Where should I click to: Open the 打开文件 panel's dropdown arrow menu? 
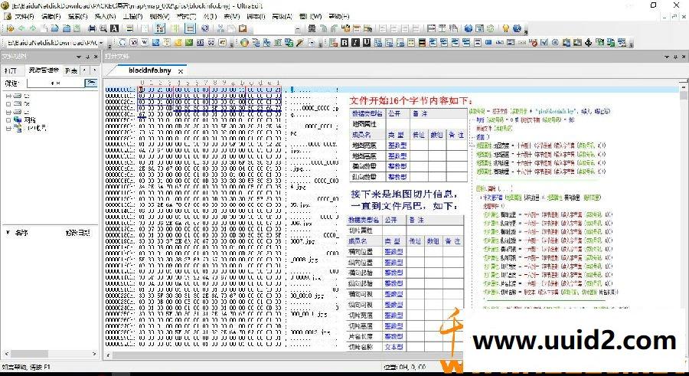coord(667,57)
